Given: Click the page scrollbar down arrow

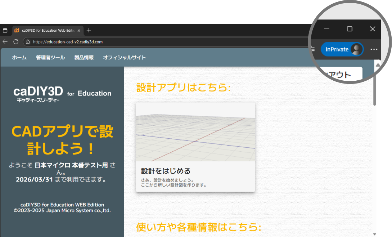Looking at the screenshot, I should tap(374, 234).
